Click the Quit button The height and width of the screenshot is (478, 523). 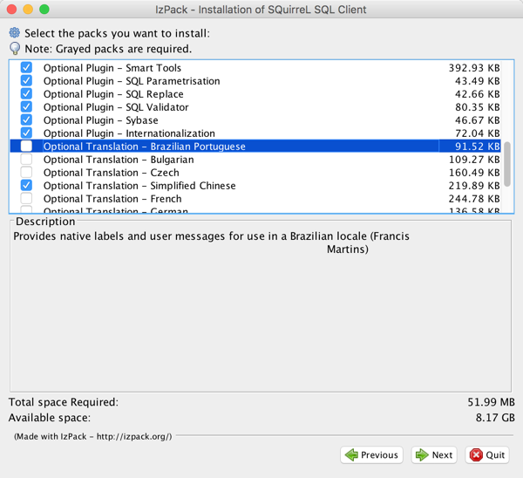point(487,455)
